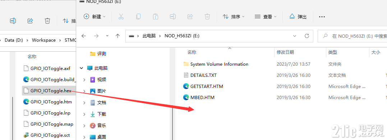This screenshot has height=140, width=387.
Task: Select GPIO_IOToggle.axf in back window
Action: (x=50, y=69)
